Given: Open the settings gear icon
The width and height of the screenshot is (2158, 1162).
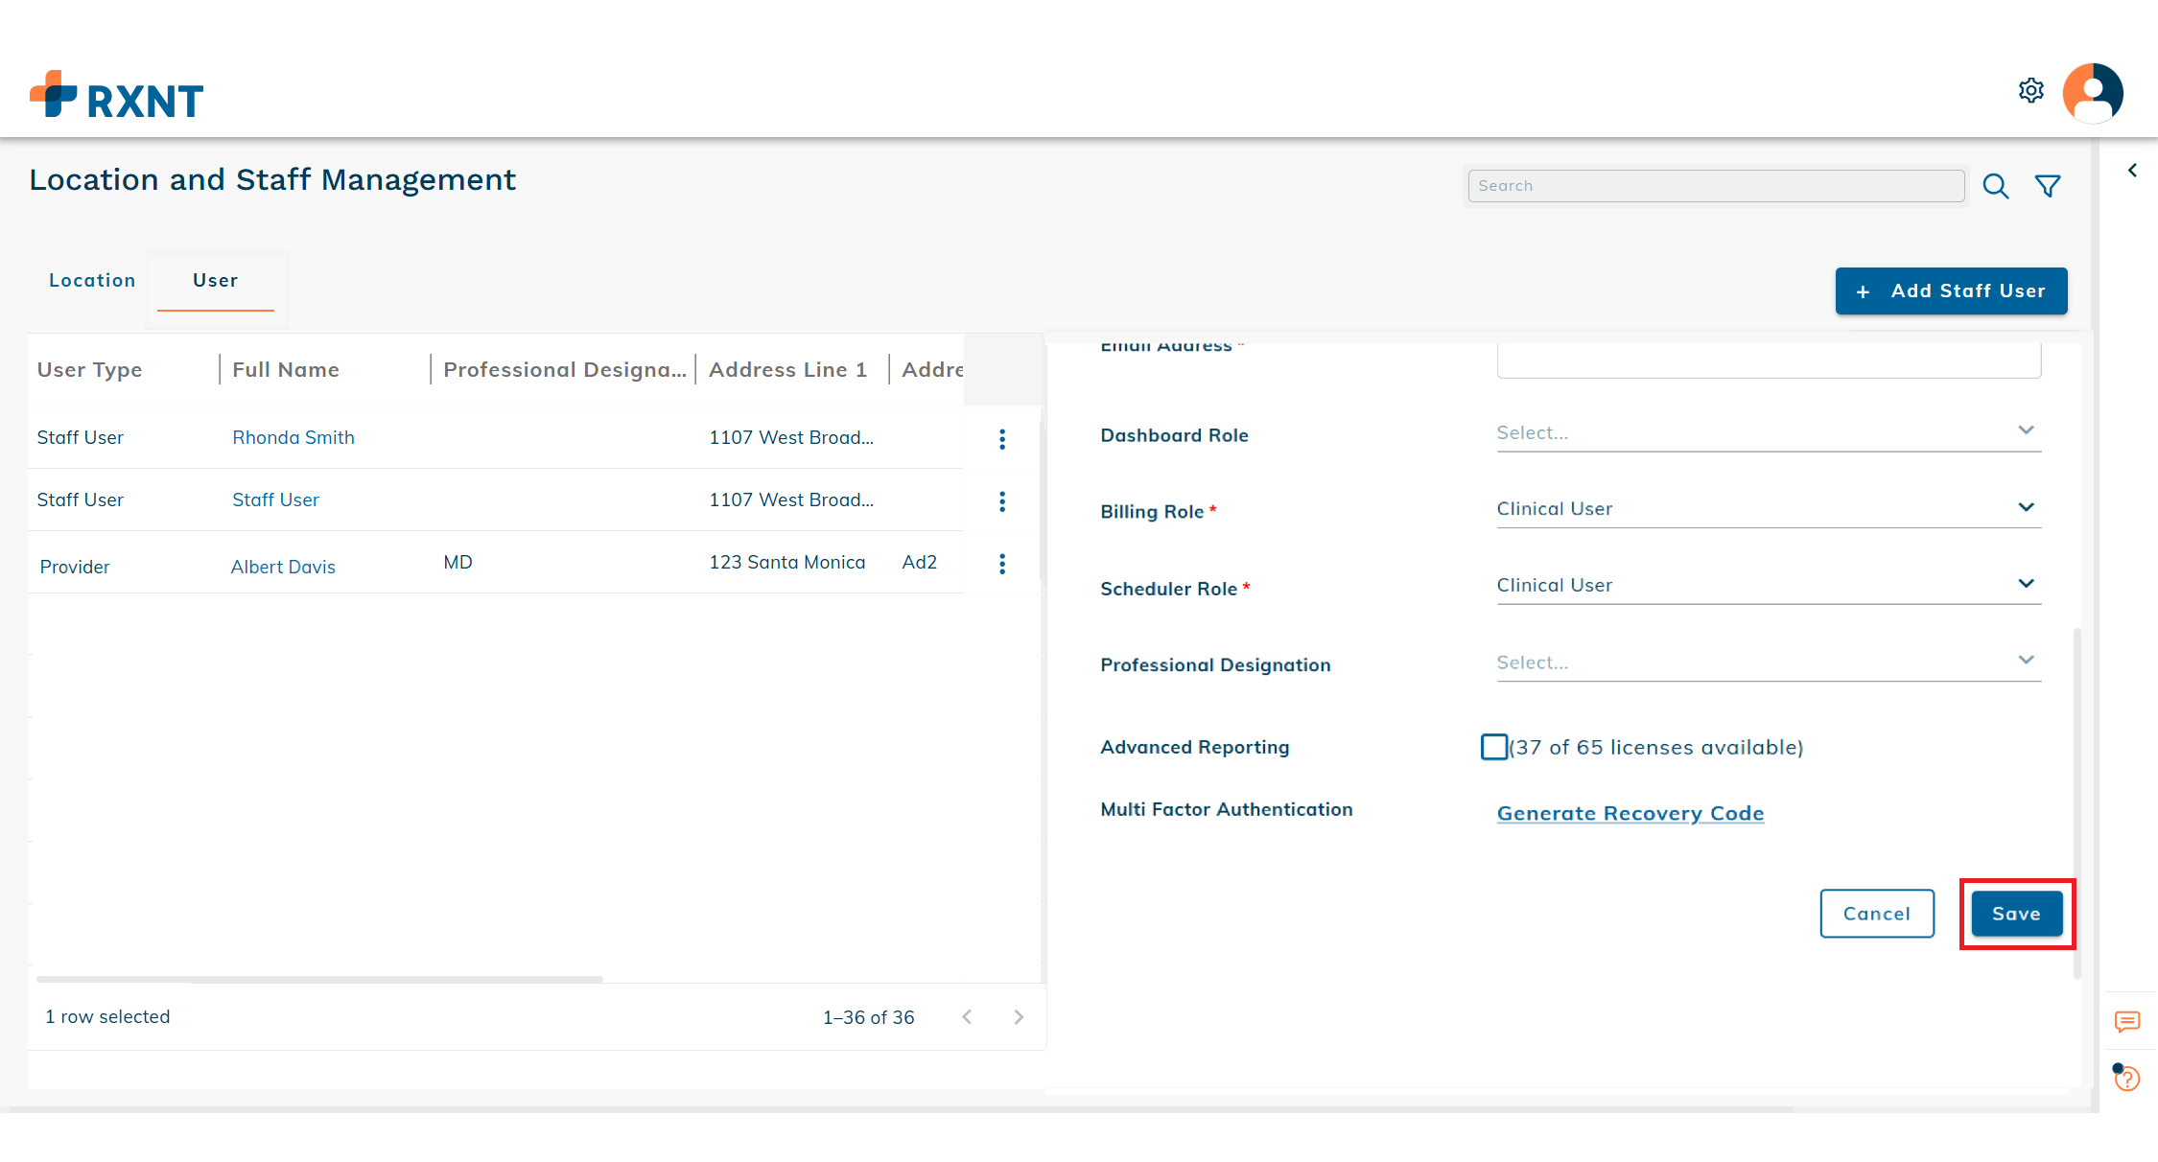Looking at the screenshot, I should coord(2030,91).
